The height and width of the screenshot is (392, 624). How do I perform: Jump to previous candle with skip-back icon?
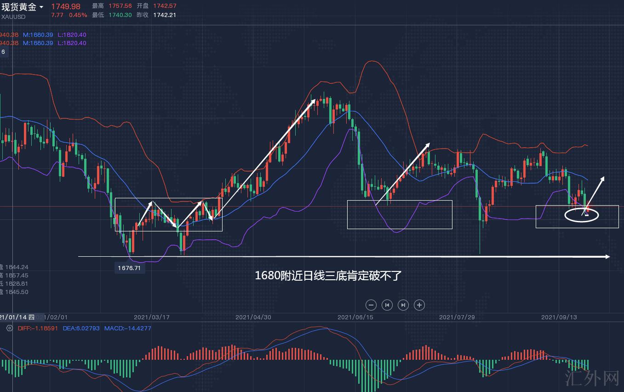point(387,305)
